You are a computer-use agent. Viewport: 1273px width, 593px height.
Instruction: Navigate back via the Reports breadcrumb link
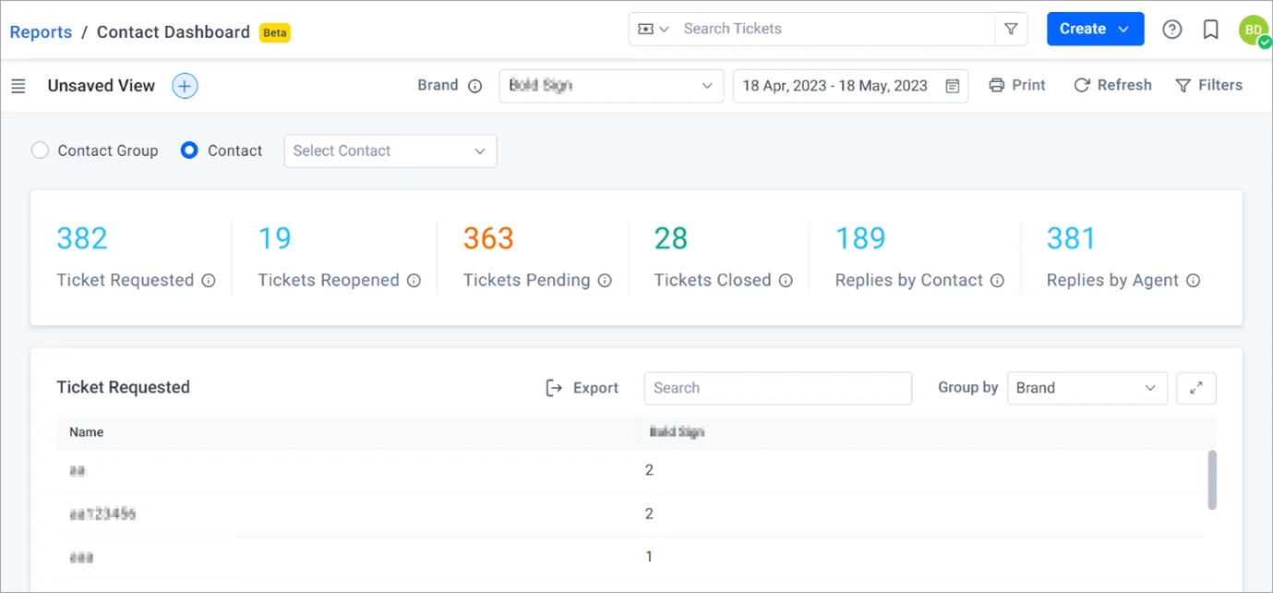[41, 31]
